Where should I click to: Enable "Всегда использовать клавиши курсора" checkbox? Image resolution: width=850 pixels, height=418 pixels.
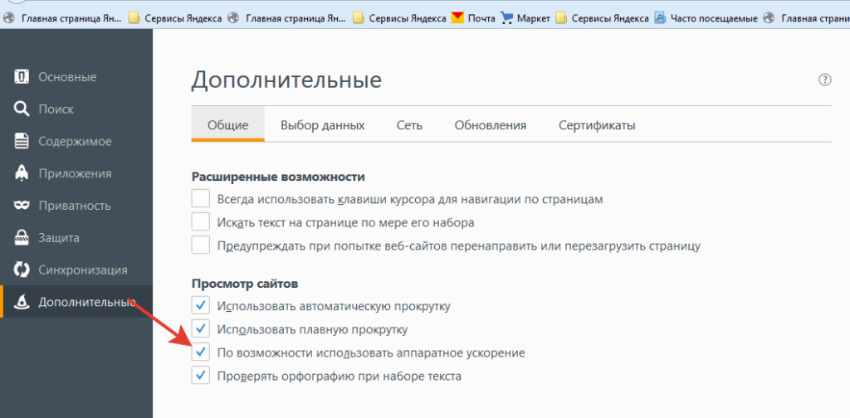click(201, 199)
